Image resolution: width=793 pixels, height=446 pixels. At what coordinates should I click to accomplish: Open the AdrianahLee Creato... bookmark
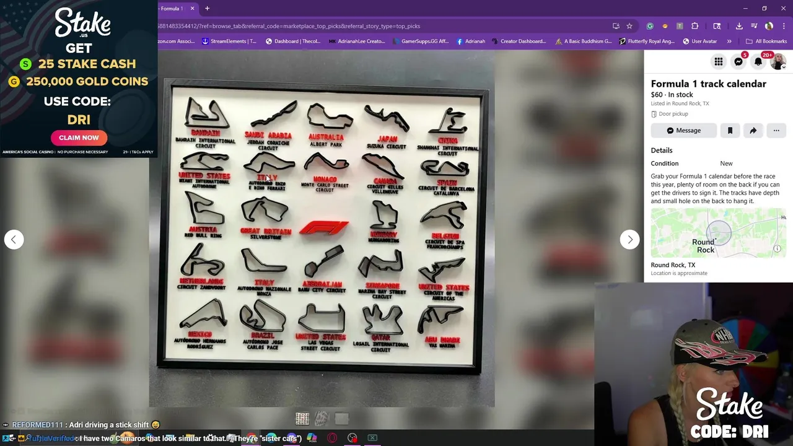pyautogui.click(x=357, y=42)
